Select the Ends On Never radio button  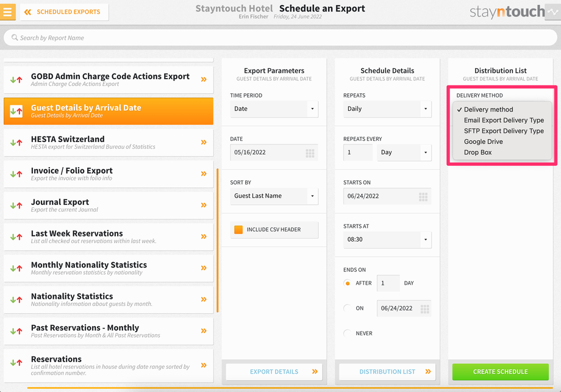tap(347, 333)
